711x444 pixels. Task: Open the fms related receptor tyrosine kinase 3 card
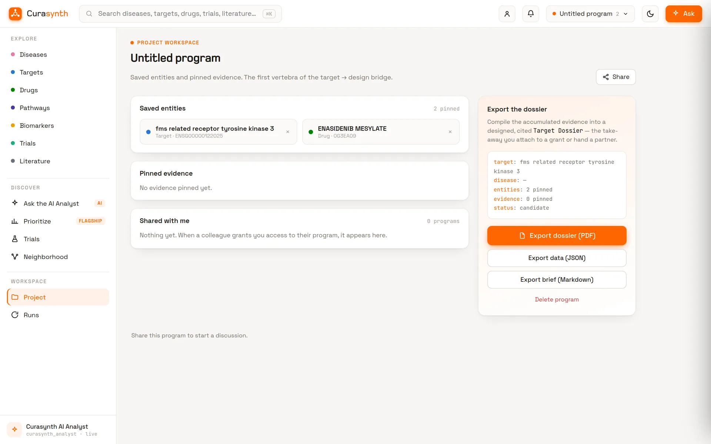[218, 132]
